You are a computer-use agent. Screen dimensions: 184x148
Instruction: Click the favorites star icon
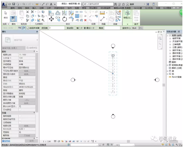pos(124,4)
